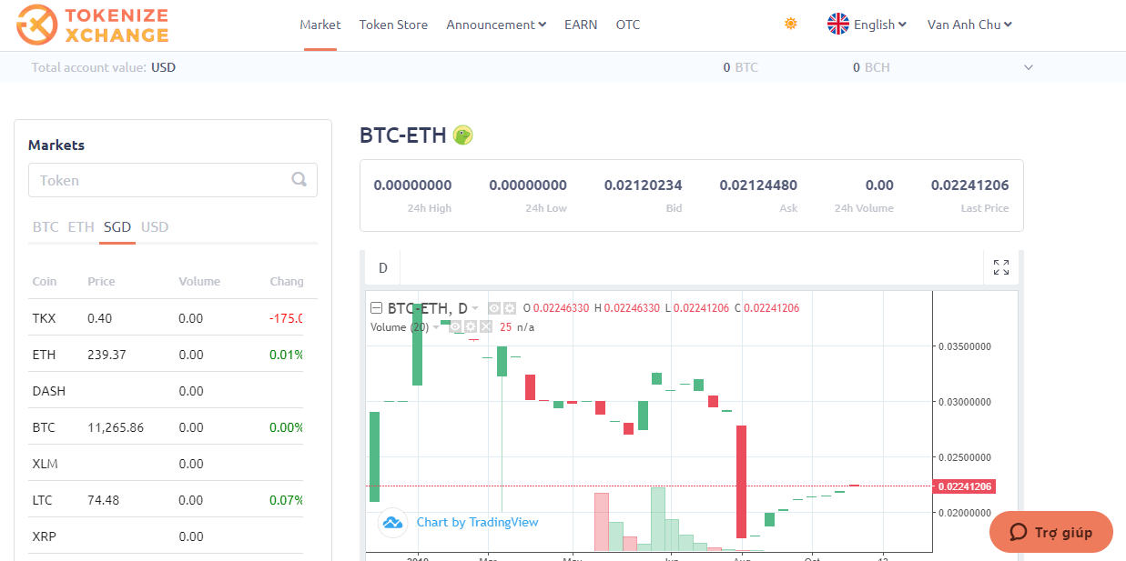Image resolution: width=1126 pixels, height=561 pixels.
Task: Click the 0.02120234 Bid value
Action: pos(643,185)
